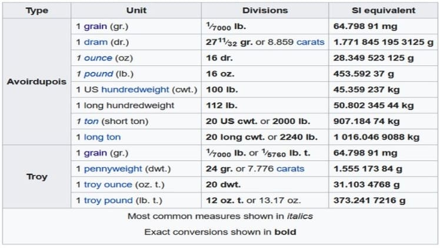Screen dimensions: 440x248
Task: Click the grain link in the Troy section
Action: pyautogui.click(x=95, y=153)
